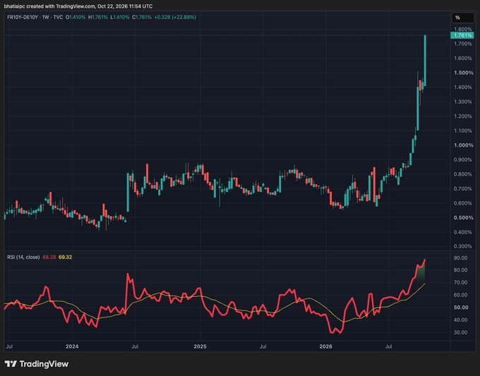Click the low value L1.410%
This screenshot has height=376, width=480.
[x=119, y=18]
